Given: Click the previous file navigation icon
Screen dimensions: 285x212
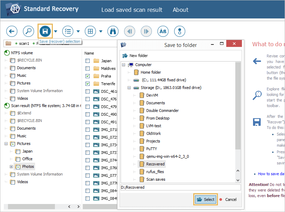Looking at the screenshot, I should pos(129,31).
